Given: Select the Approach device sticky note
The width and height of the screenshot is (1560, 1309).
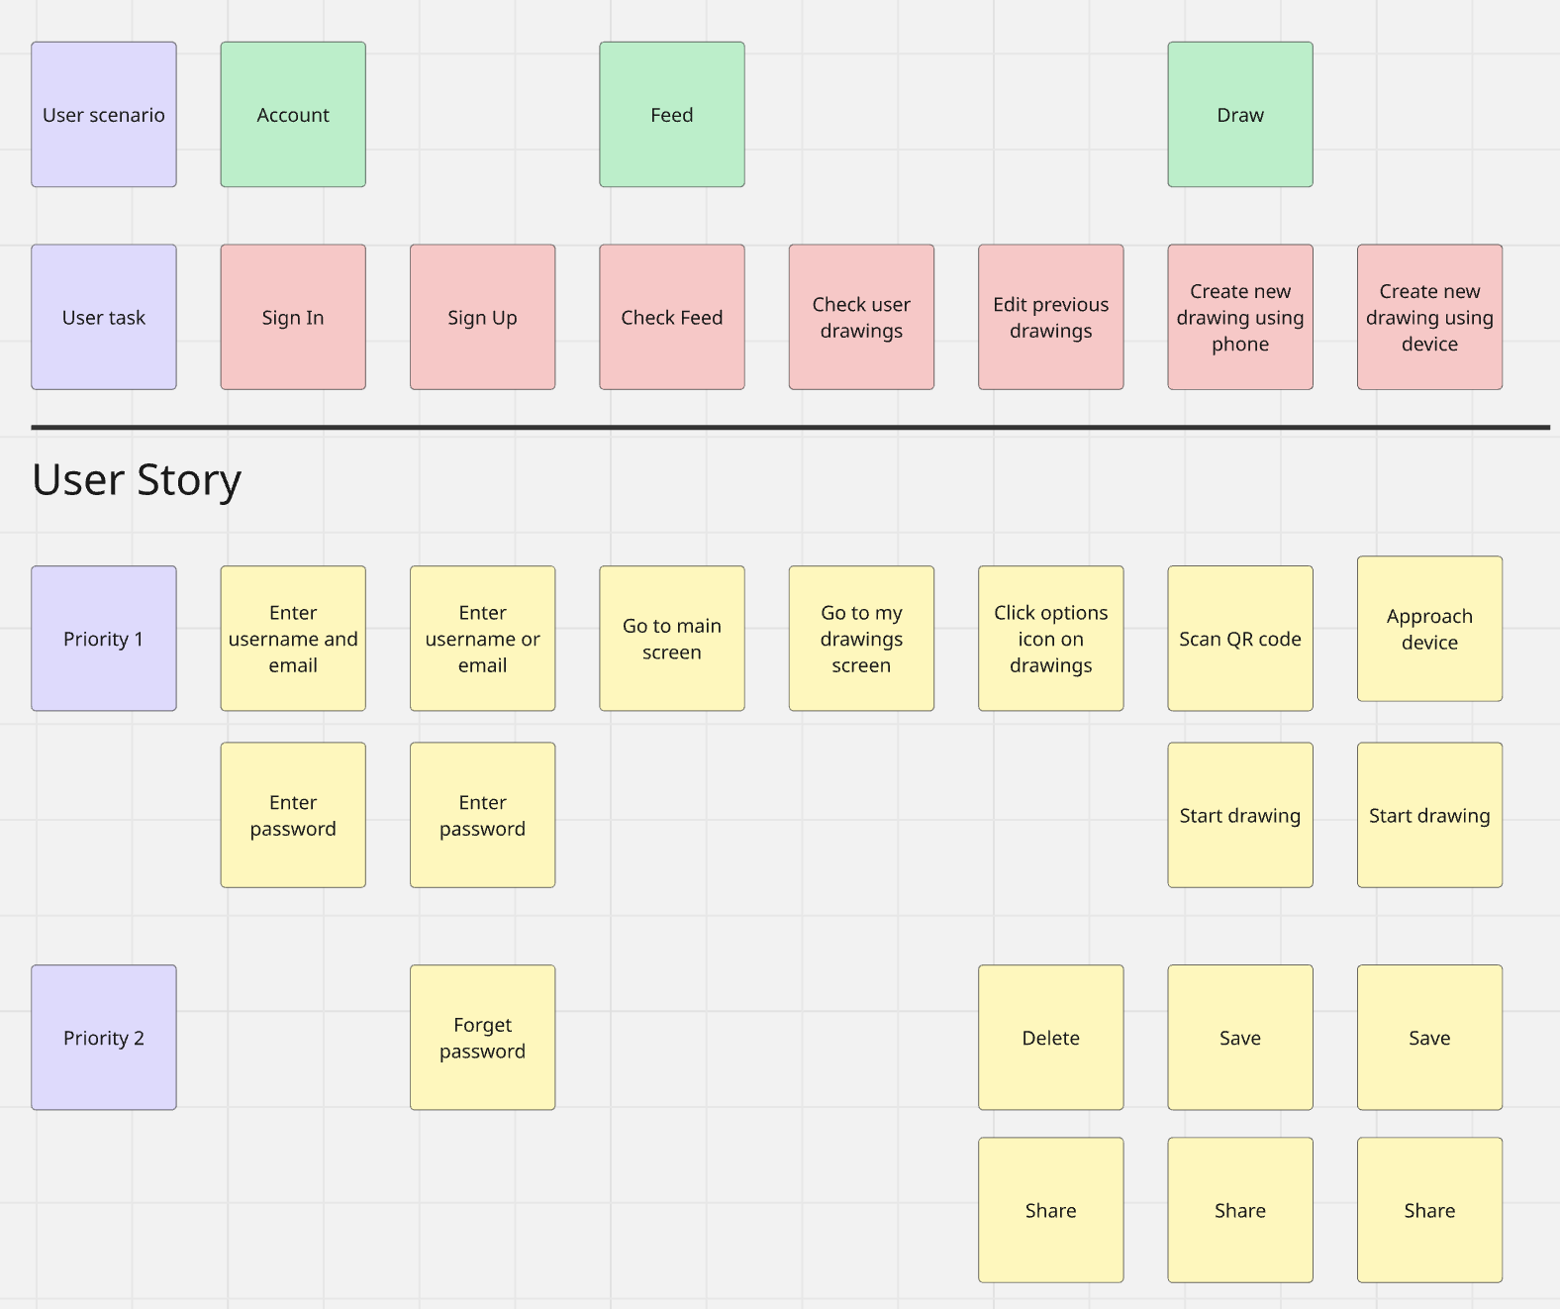Looking at the screenshot, I should coord(1429,629).
